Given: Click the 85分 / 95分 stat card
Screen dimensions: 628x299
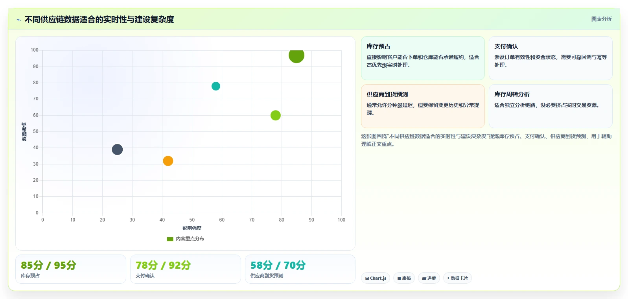Looking at the screenshot, I should (71, 269).
